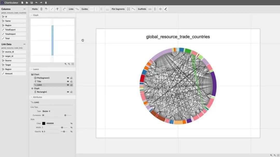
Task: Open the Bezier line type dropdown
Action: (46, 111)
